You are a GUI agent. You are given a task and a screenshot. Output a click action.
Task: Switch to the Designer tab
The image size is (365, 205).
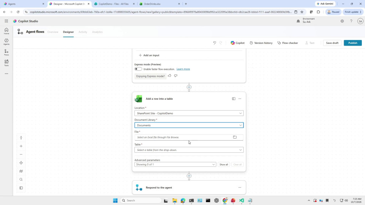68,32
